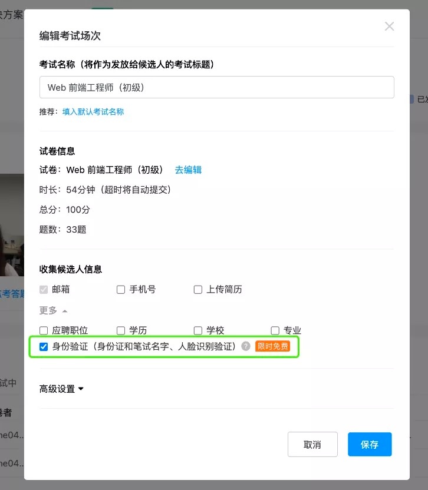
Task: Collapse the 更多 section arrow
Action: pos(65,311)
